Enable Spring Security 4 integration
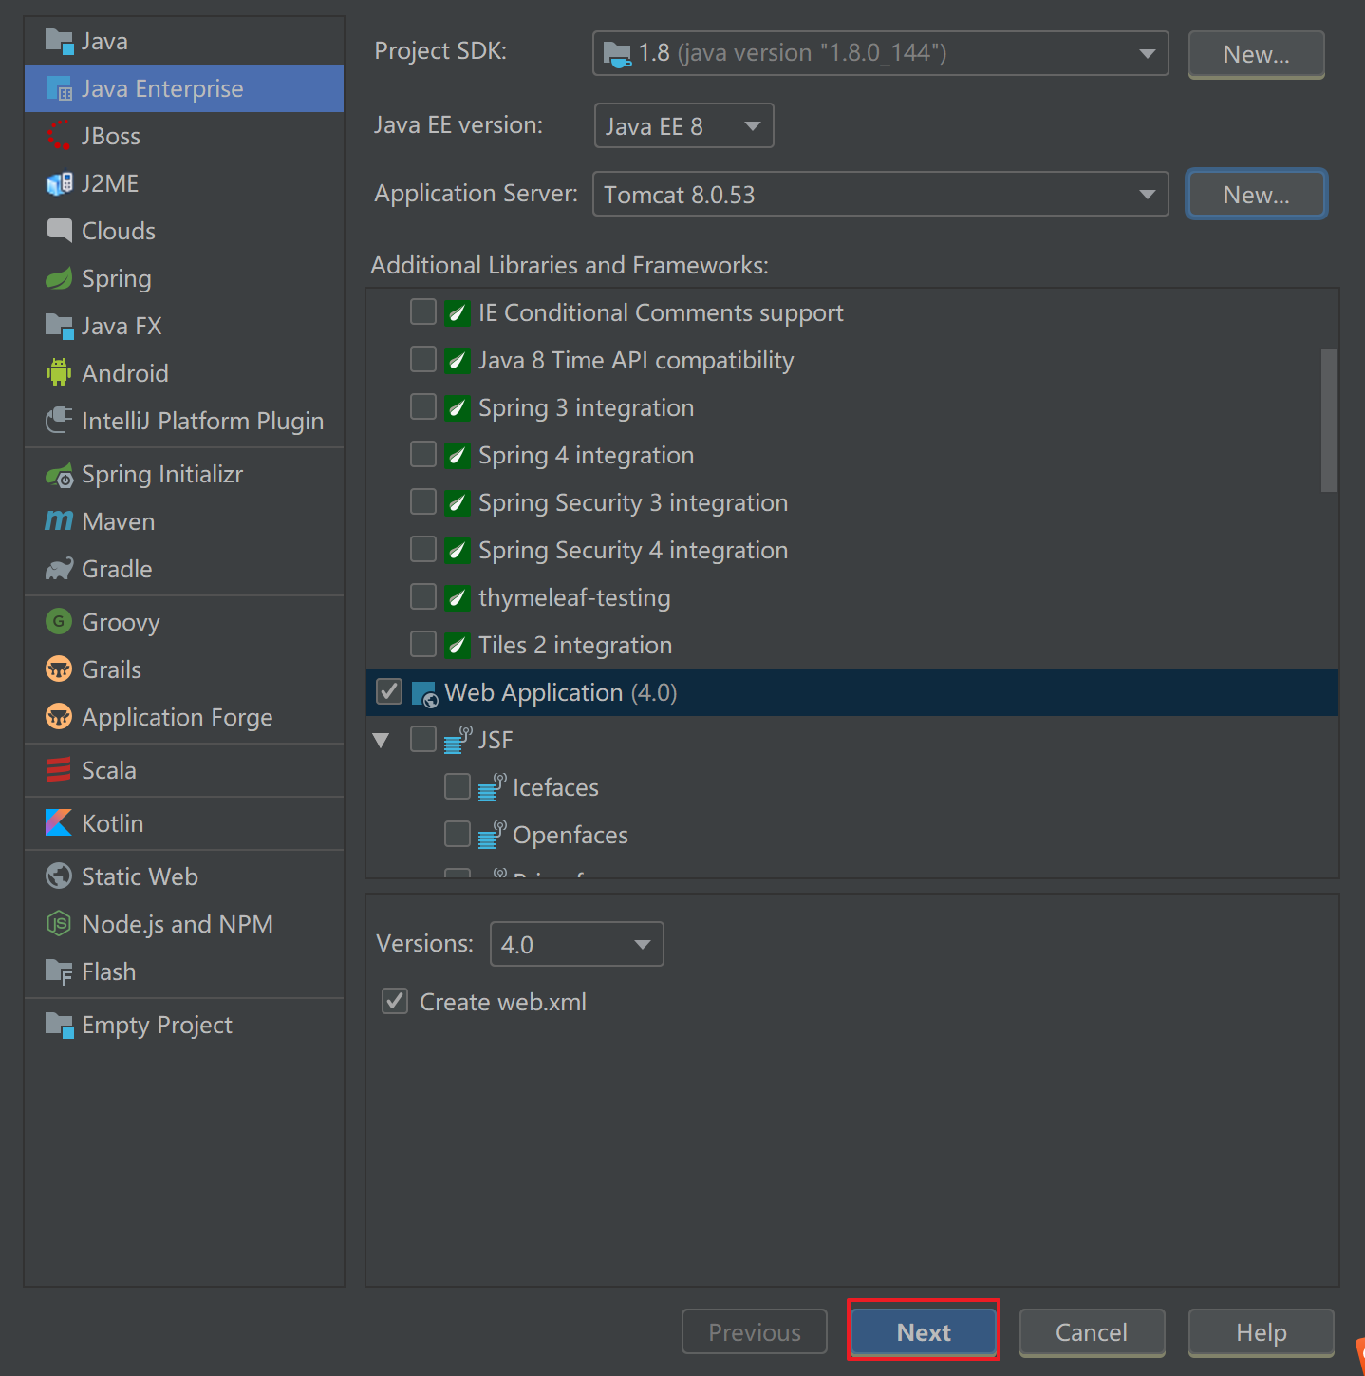Screen dimensions: 1365x1376 pos(423,549)
